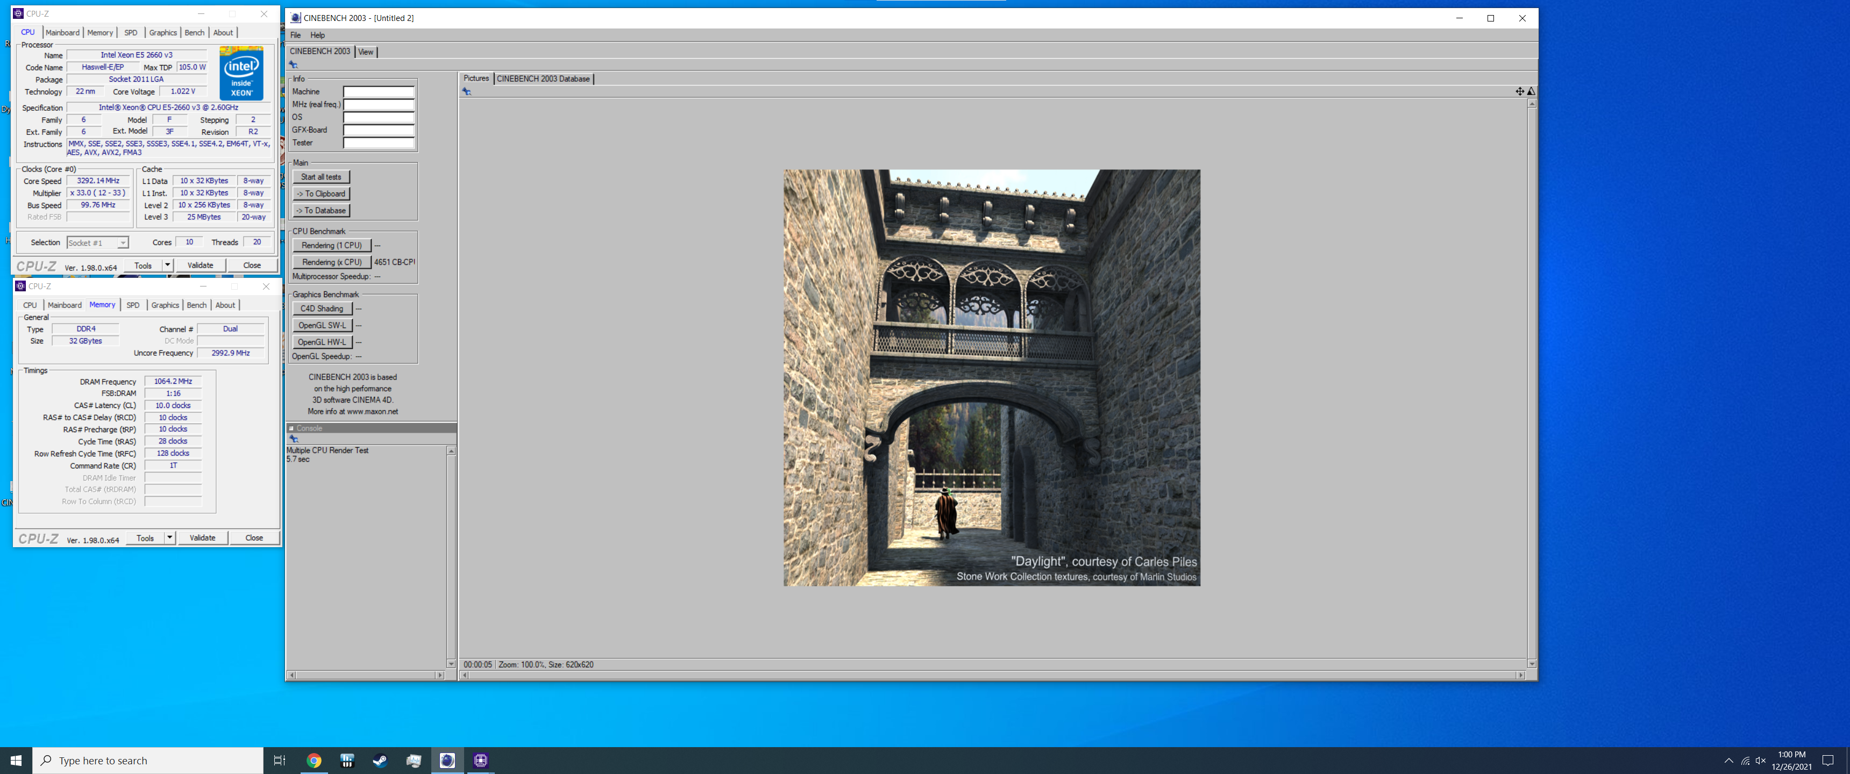Expand Tools dropdown arrow in bottom CPU-Z
Viewport: 1850px width, 774px height.
(x=169, y=537)
